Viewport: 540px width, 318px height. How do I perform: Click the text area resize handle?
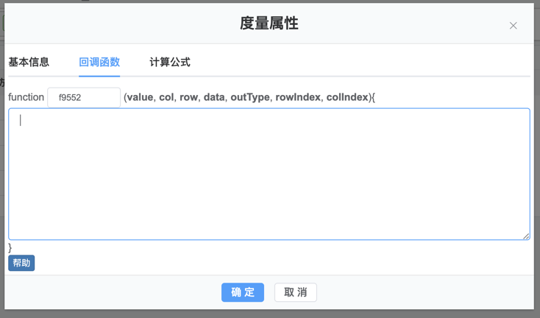click(525, 236)
